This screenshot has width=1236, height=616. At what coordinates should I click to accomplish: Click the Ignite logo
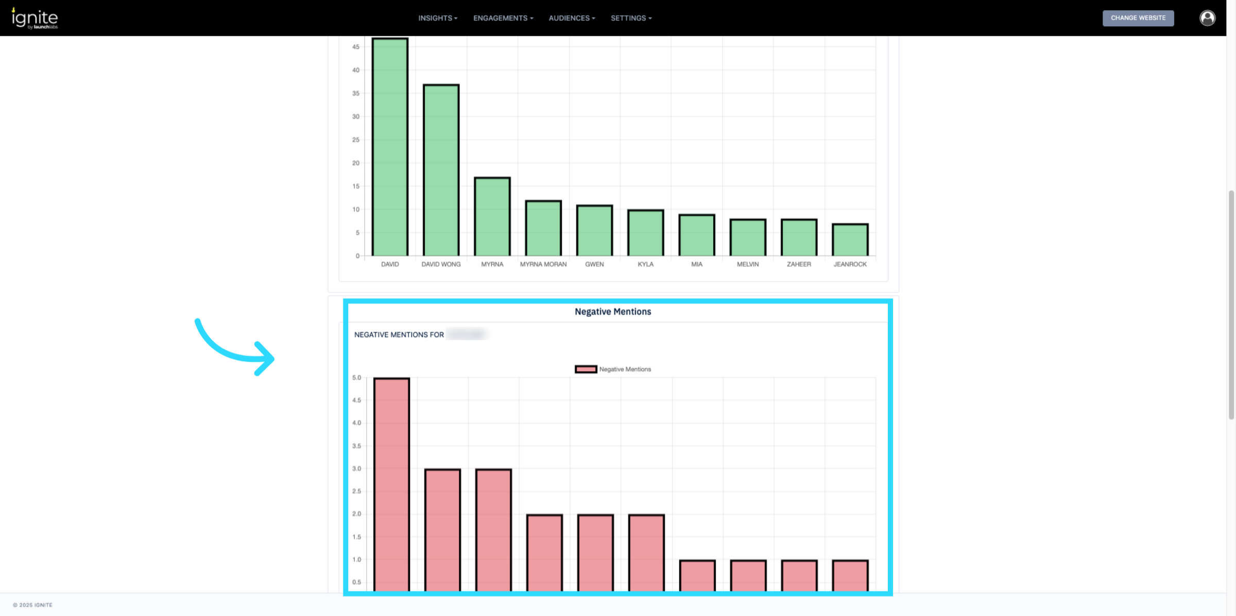[35, 19]
